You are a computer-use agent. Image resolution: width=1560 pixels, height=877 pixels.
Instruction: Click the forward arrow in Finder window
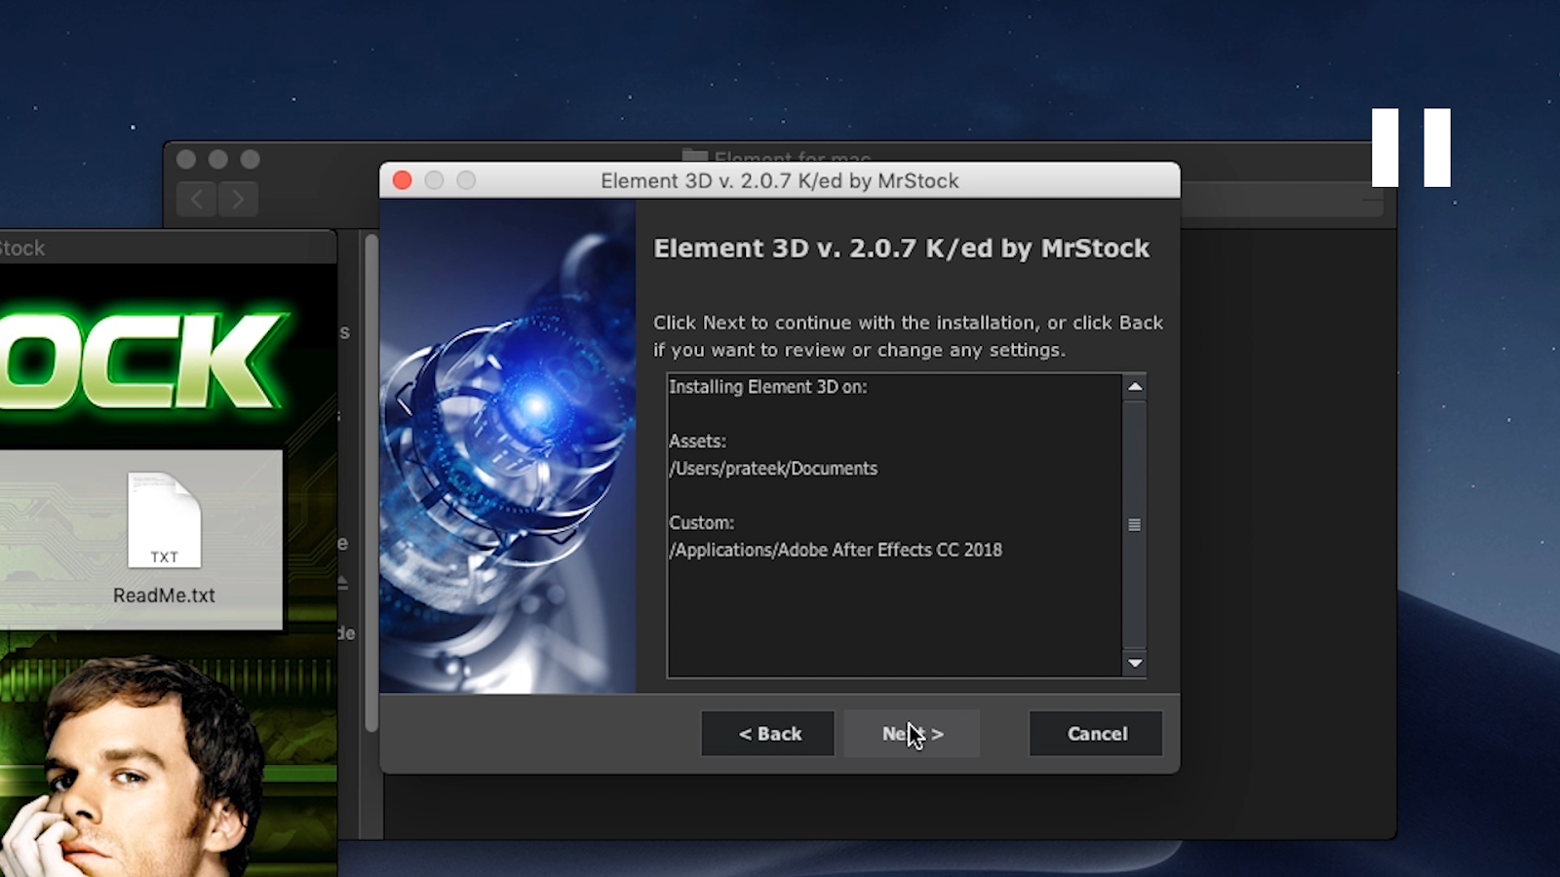pyautogui.click(x=238, y=200)
